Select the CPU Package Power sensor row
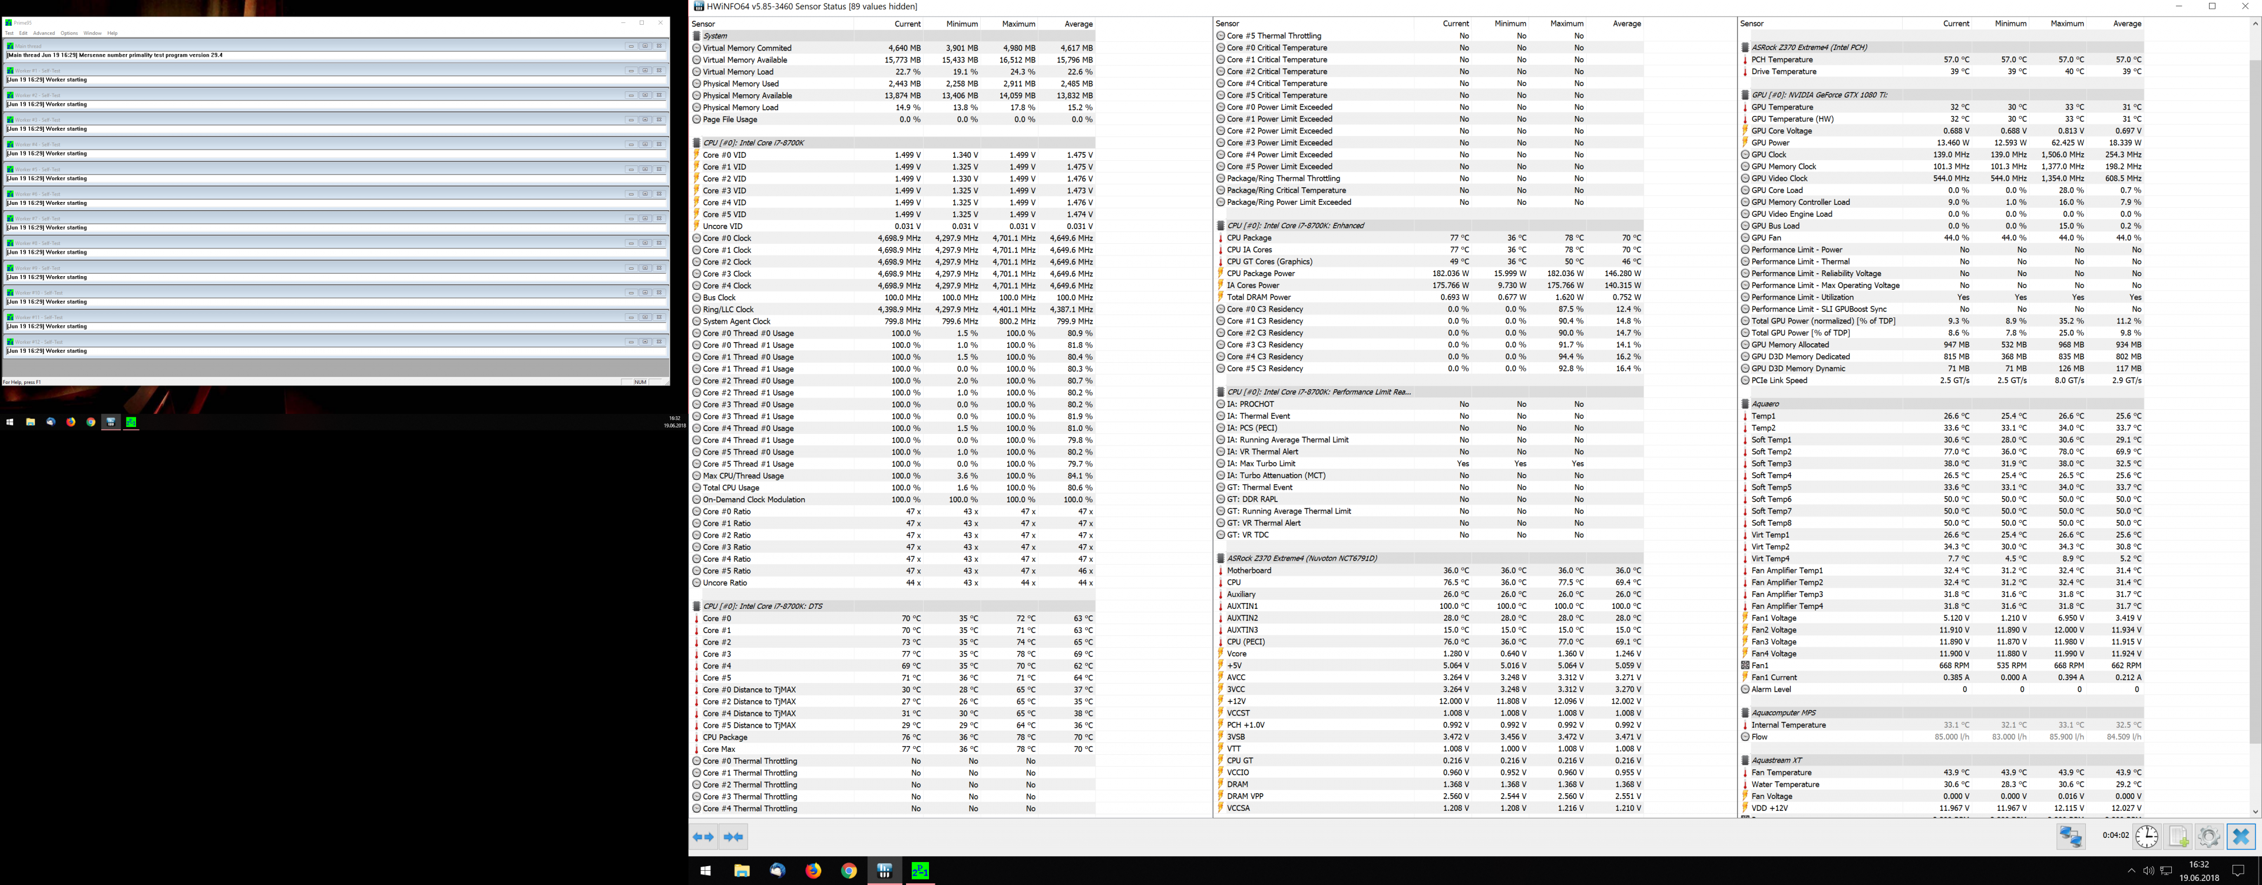 1260,273
